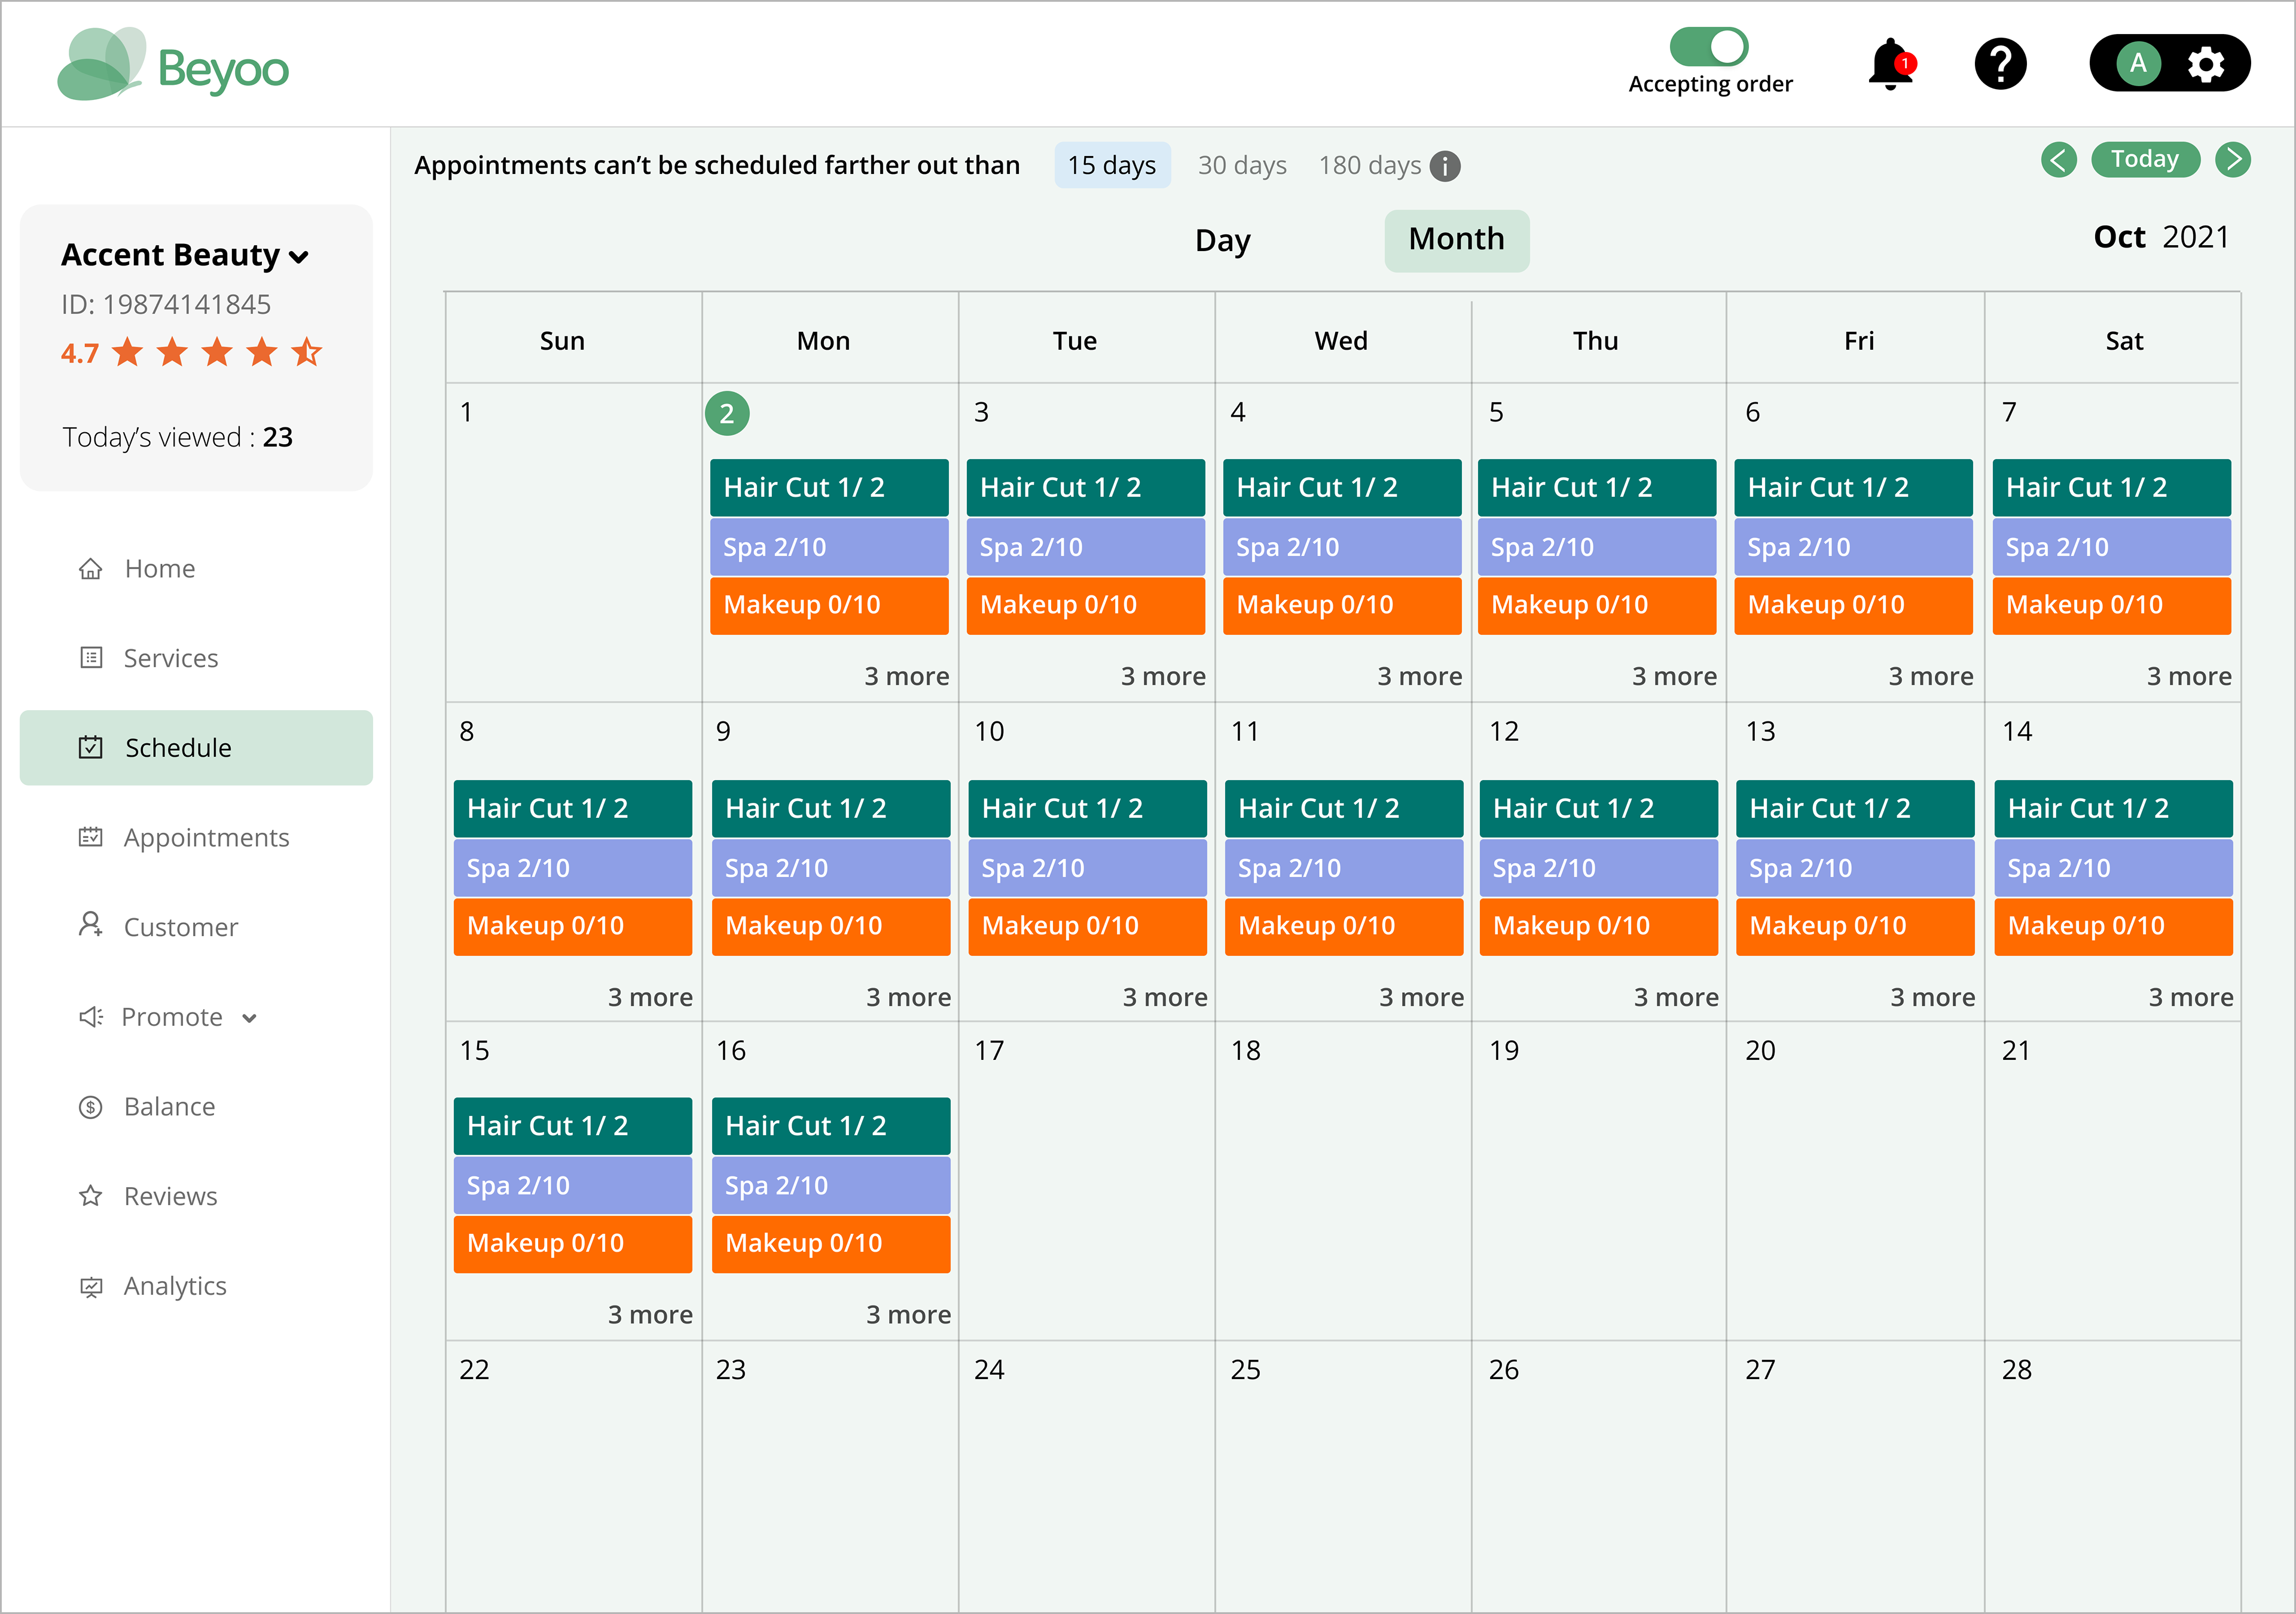The width and height of the screenshot is (2296, 1614).
Task: Click the 4.7 star rating
Action: [191, 352]
